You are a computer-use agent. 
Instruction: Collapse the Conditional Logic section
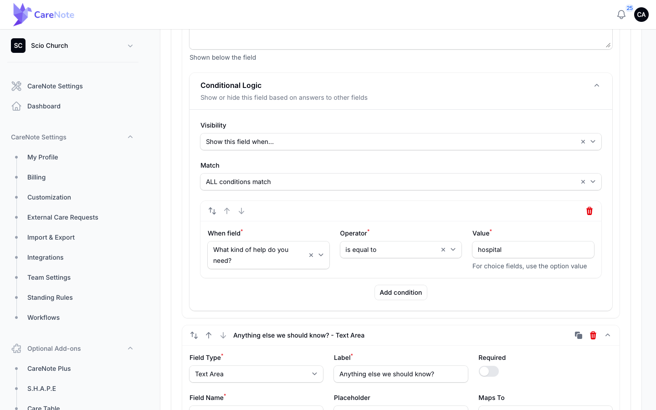[x=597, y=86]
